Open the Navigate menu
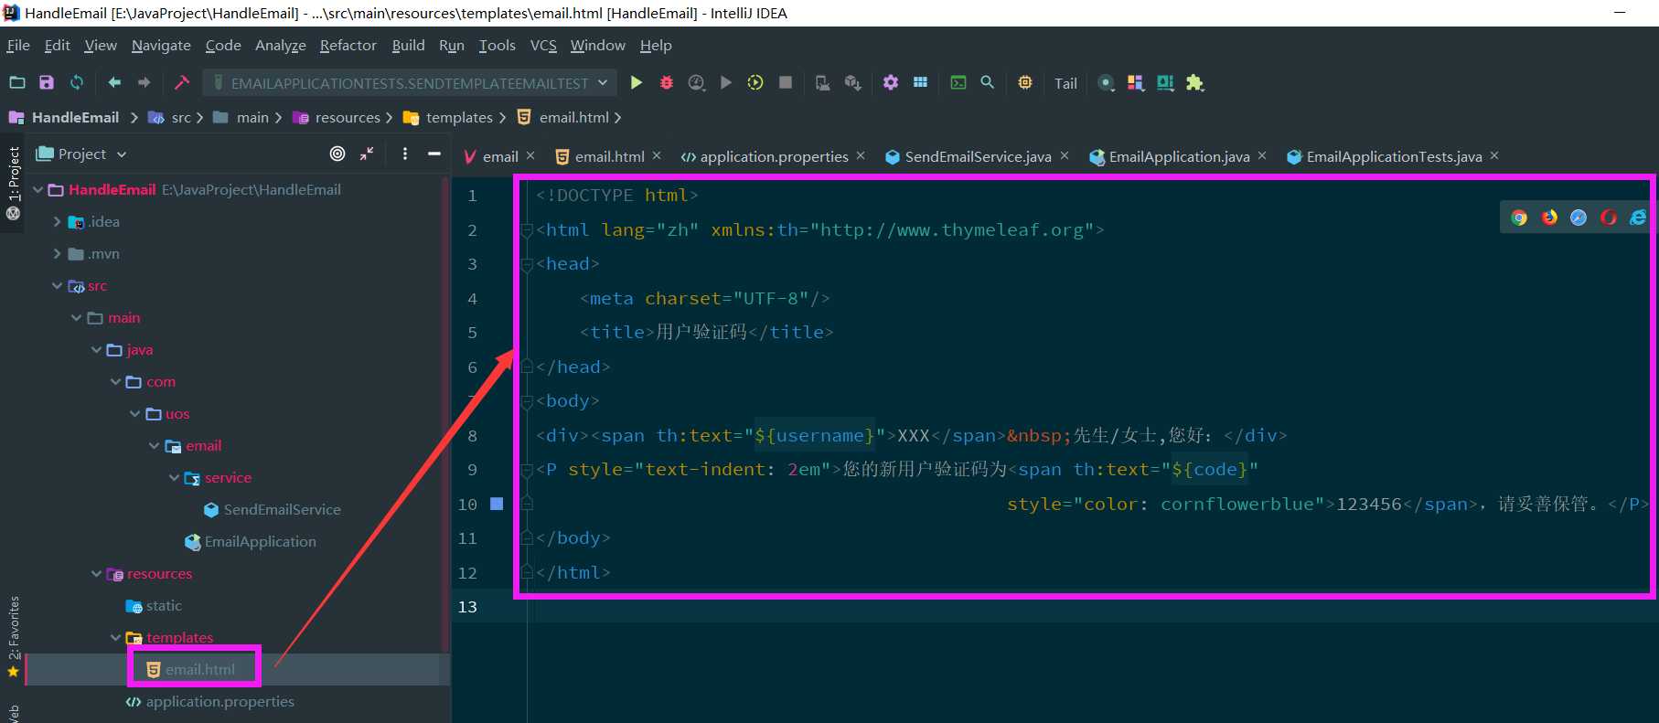This screenshot has height=723, width=1659. tap(161, 46)
